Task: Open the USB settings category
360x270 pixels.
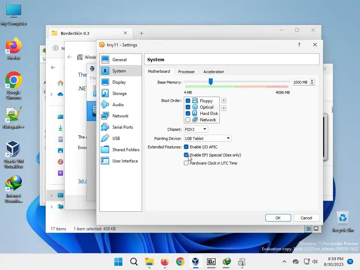Action: 121,139
